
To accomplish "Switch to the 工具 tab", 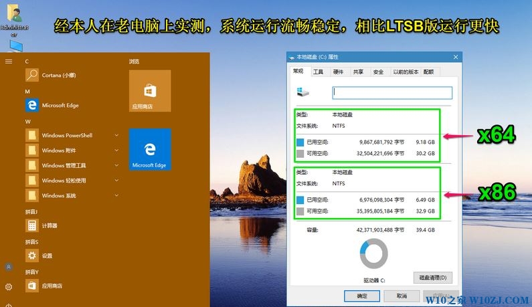I will (319, 72).
